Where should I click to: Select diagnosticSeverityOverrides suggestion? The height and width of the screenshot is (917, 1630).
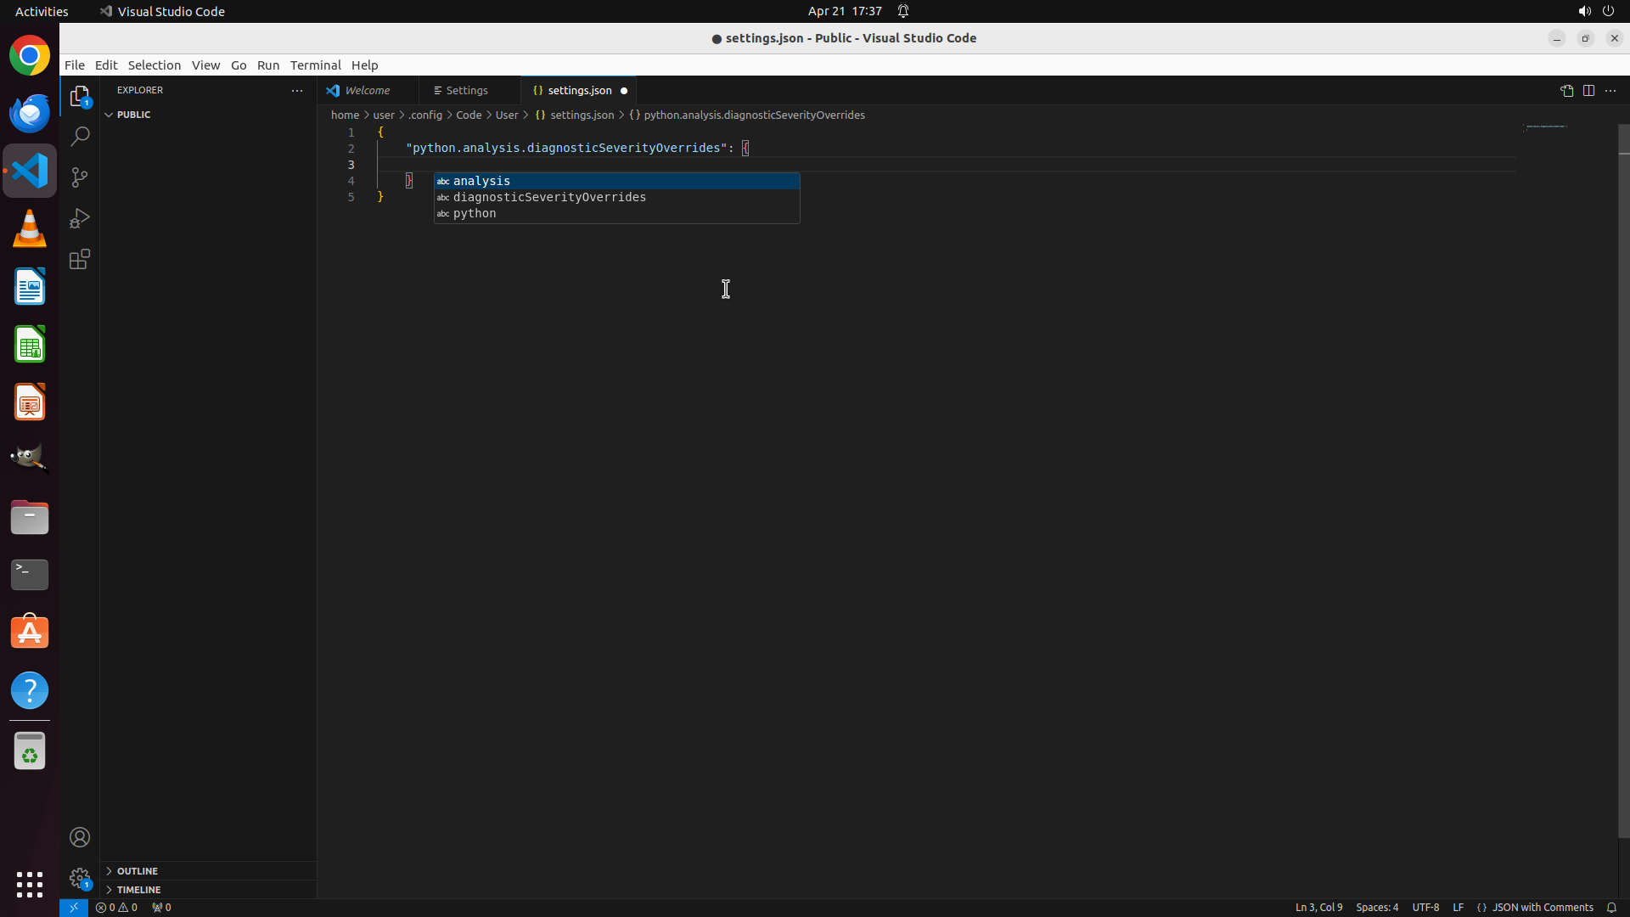click(549, 197)
